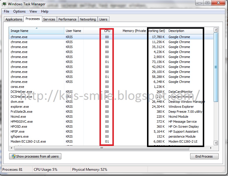Screen dimensions: 228x176
Task: Select chrome.exe row using 11,256 K
Action: [x=111, y=42]
